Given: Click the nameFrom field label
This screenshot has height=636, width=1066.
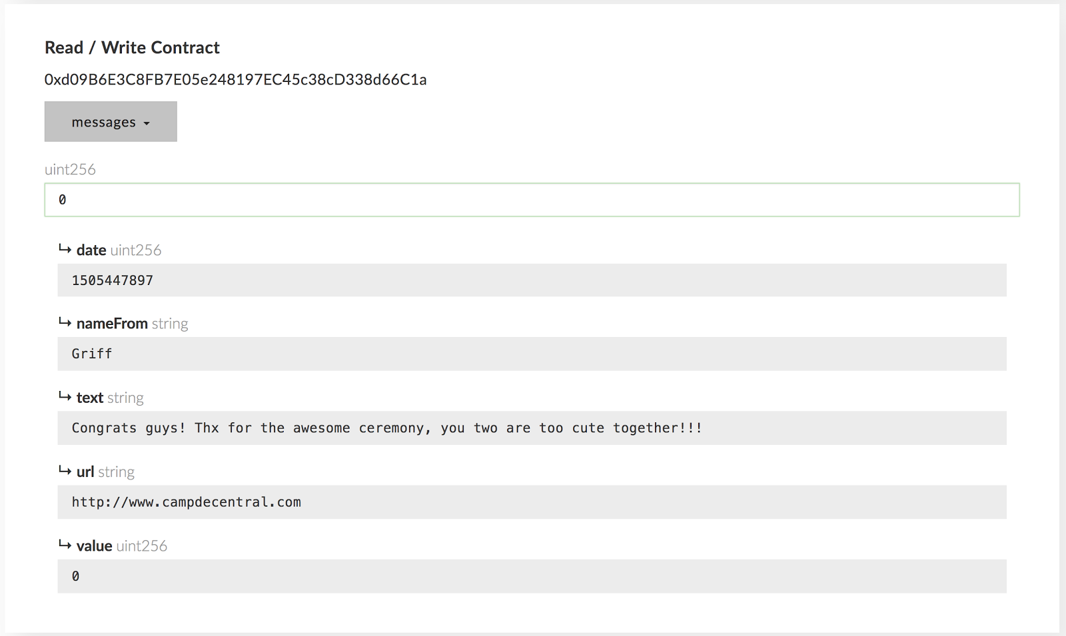Looking at the screenshot, I should 112,324.
